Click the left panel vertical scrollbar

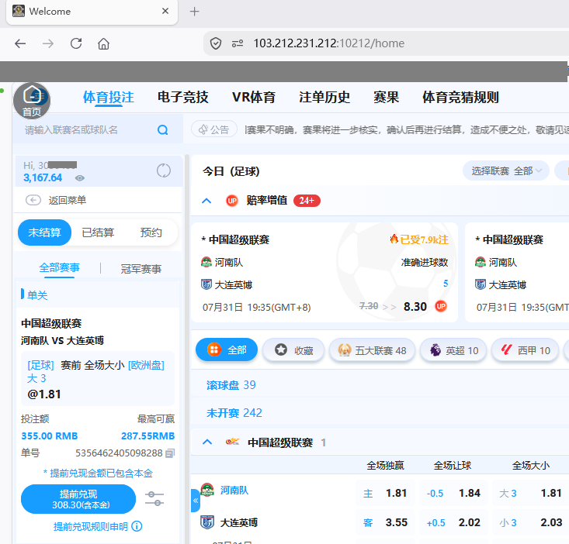pos(187,348)
